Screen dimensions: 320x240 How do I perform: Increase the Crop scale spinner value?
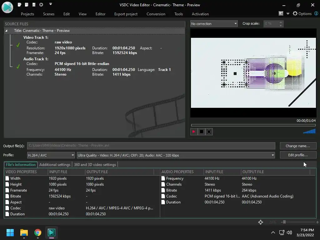[x=281, y=22]
